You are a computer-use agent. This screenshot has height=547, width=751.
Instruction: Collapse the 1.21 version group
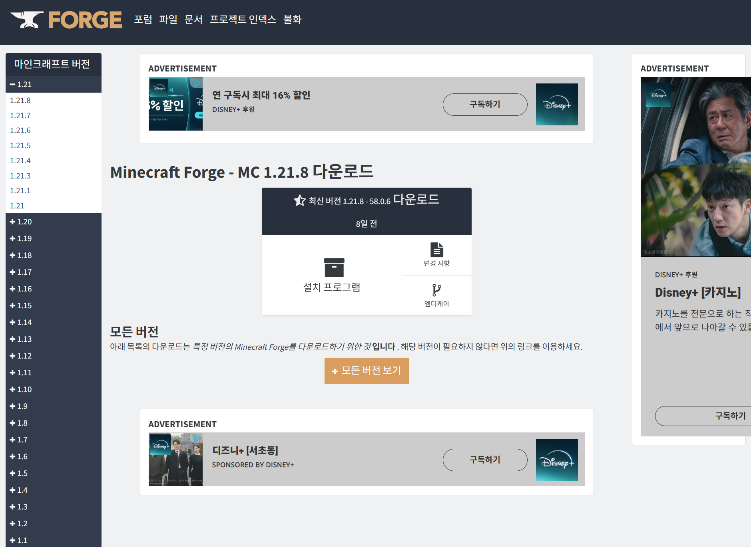click(54, 84)
